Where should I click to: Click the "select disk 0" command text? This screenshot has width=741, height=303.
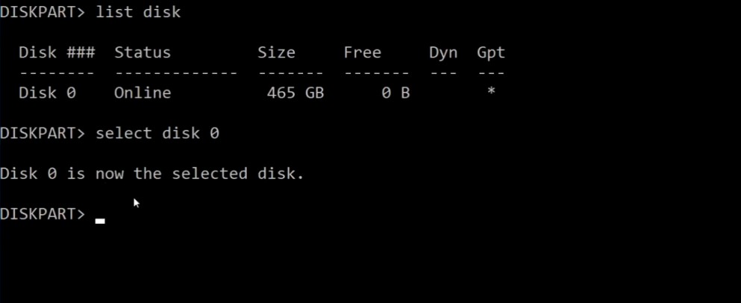[x=157, y=134]
